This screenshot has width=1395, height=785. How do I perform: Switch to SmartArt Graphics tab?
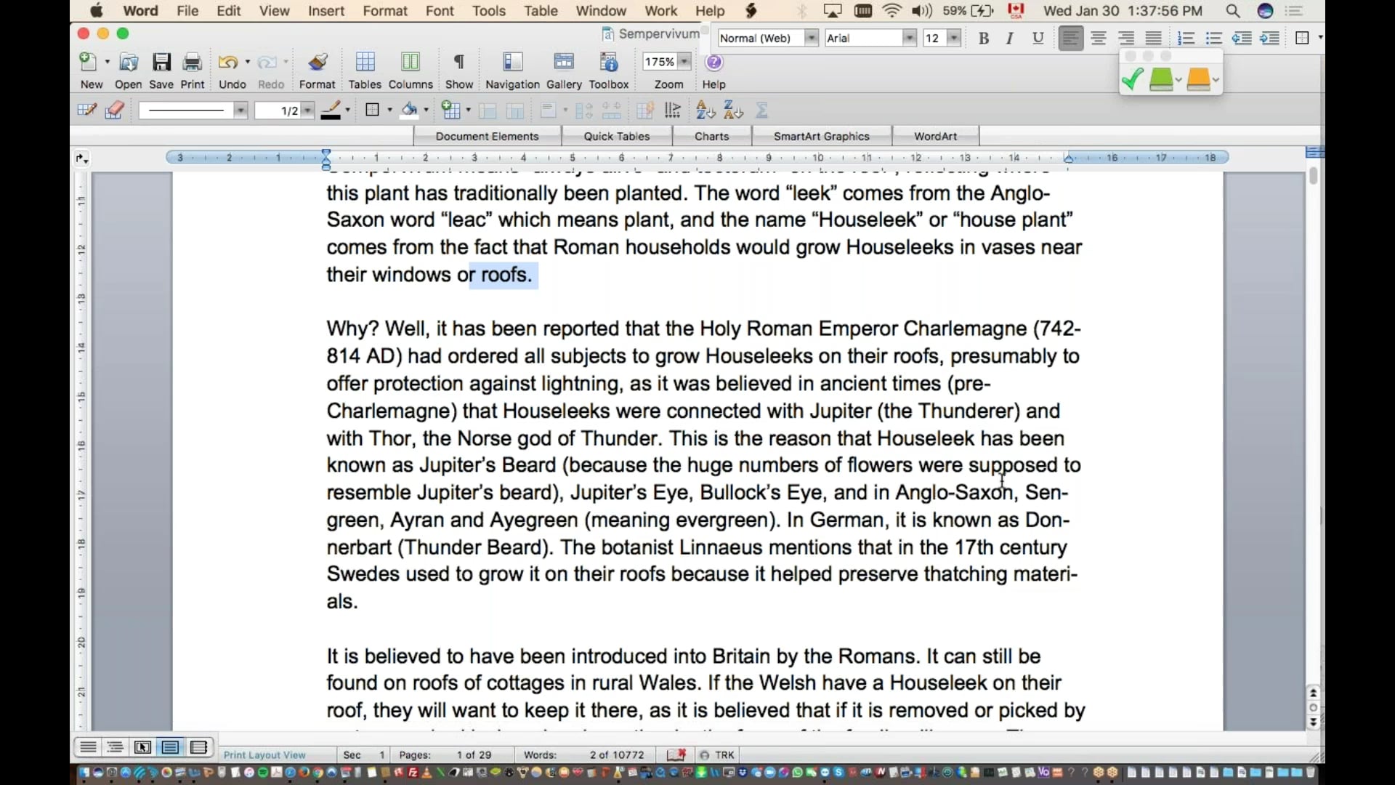click(821, 136)
